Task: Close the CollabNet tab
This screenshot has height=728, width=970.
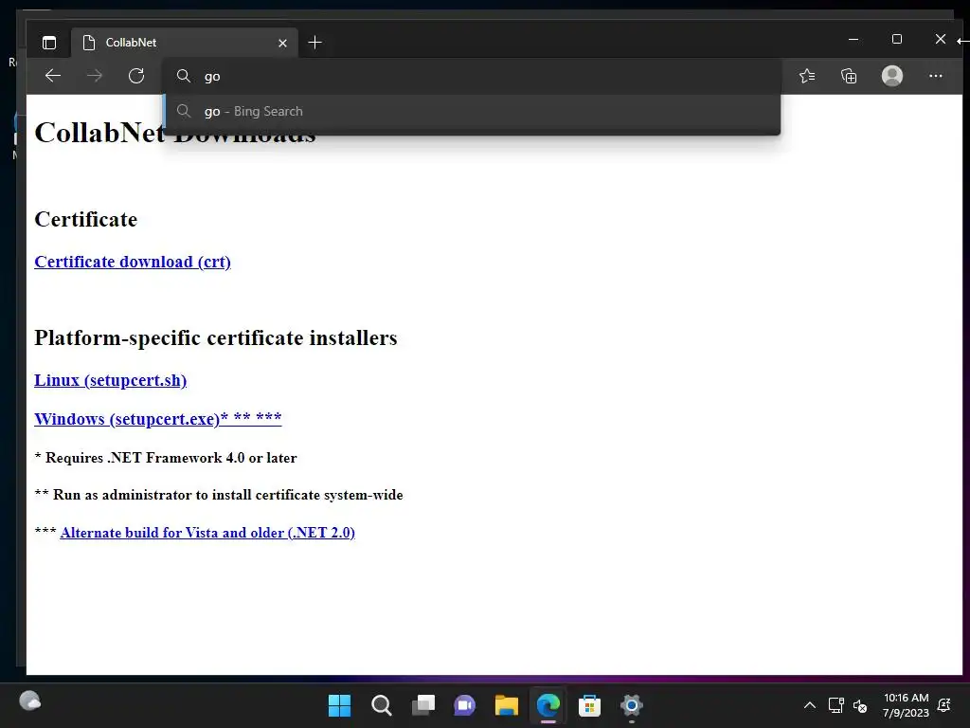Action: click(282, 43)
